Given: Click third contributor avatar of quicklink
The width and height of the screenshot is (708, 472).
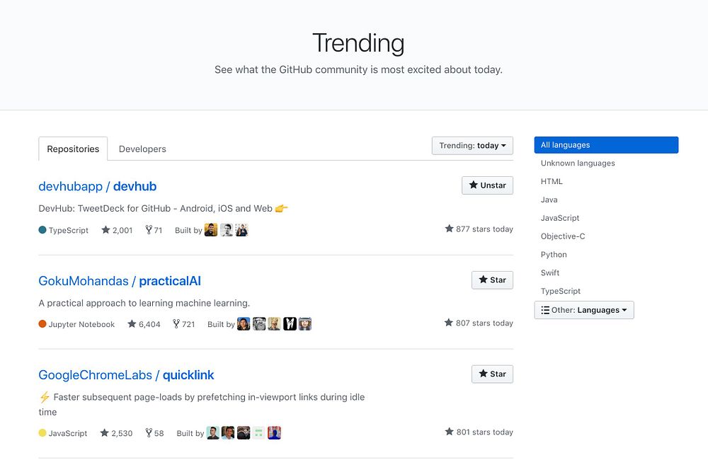Looking at the screenshot, I should tap(244, 433).
